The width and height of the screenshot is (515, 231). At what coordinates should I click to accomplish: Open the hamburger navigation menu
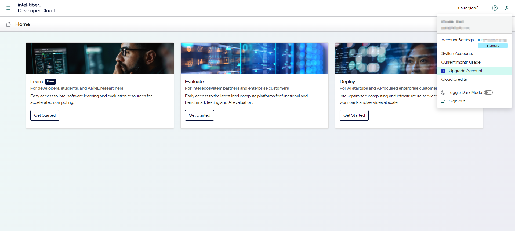(8, 8)
